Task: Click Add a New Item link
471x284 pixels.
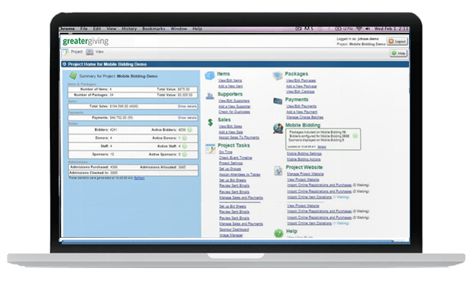Action: [x=230, y=86]
